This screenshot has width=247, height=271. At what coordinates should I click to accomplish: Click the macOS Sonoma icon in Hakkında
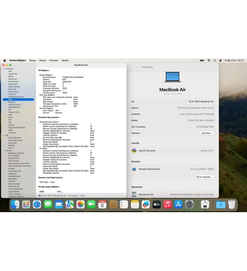coord(134,151)
